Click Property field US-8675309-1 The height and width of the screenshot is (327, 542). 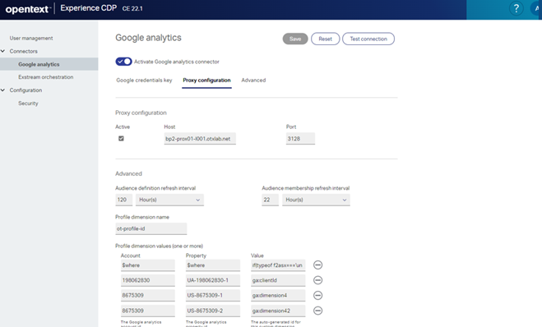pos(212,295)
